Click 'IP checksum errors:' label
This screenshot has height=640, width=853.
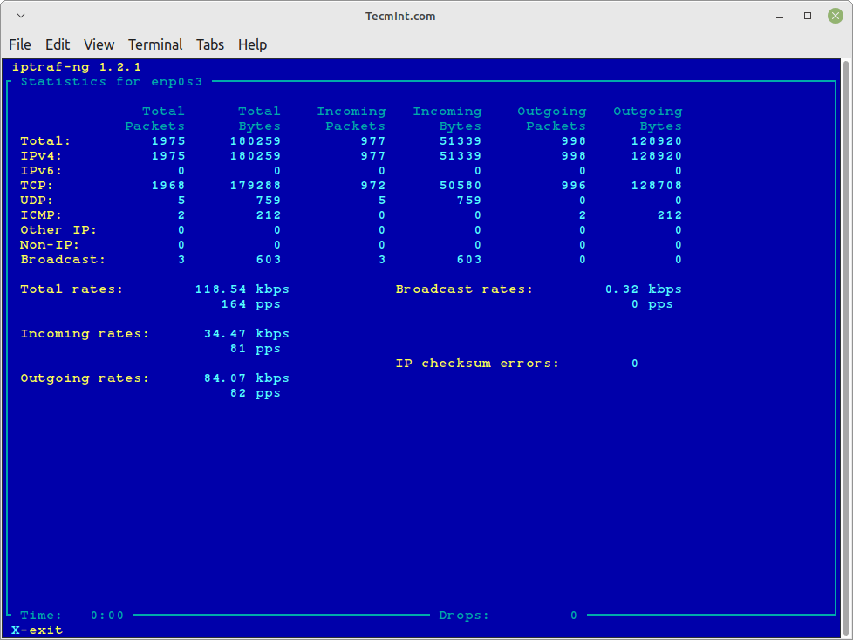click(x=477, y=364)
